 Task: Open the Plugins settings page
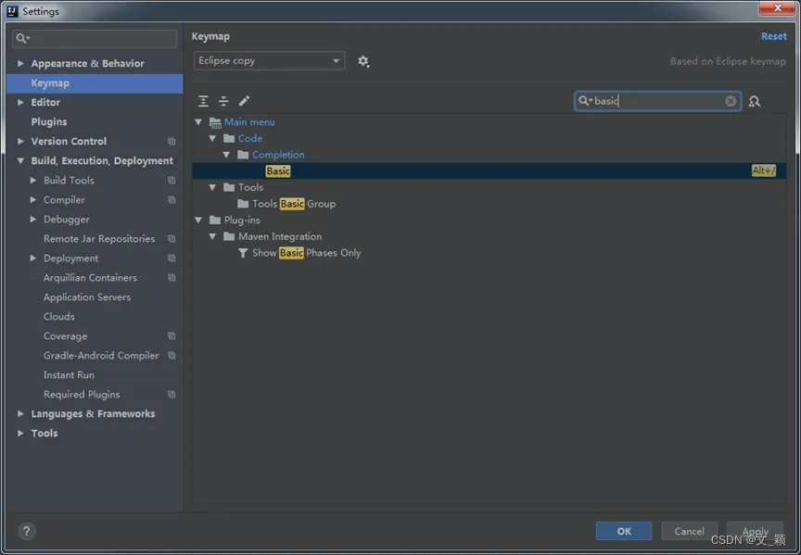tap(49, 122)
